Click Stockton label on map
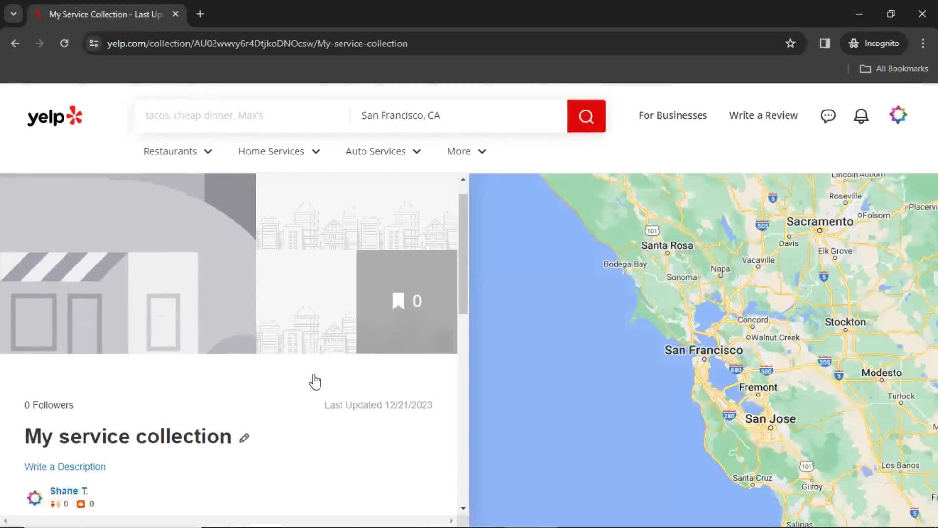 point(845,322)
